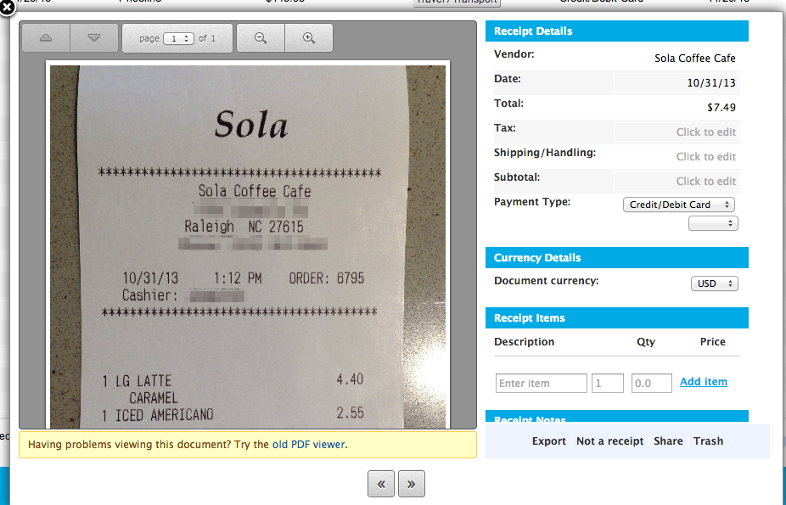Export this receipt

[x=548, y=440]
